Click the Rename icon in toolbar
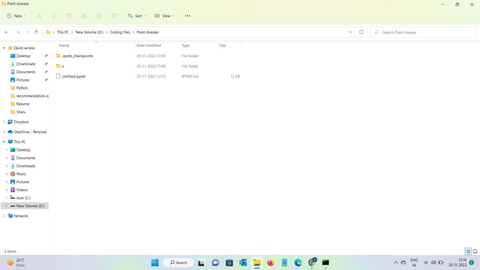The height and width of the screenshot is (270, 480). 84,16
